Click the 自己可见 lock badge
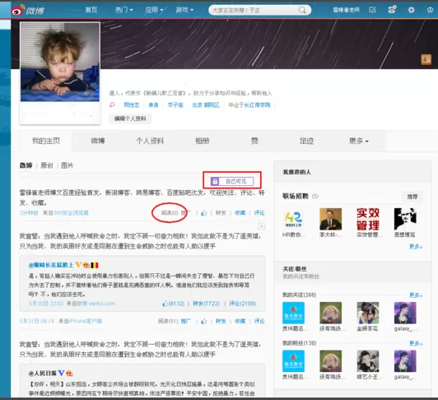 coord(232,181)
